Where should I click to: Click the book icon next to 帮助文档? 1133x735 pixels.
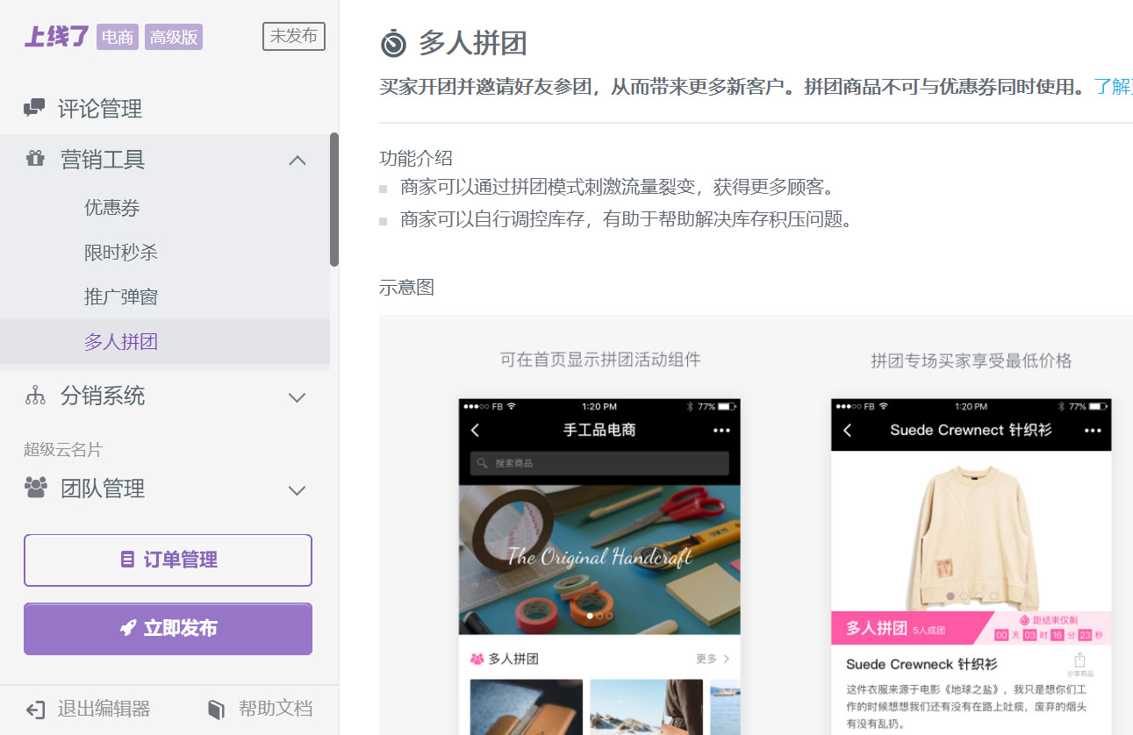(x=216, y=708)
